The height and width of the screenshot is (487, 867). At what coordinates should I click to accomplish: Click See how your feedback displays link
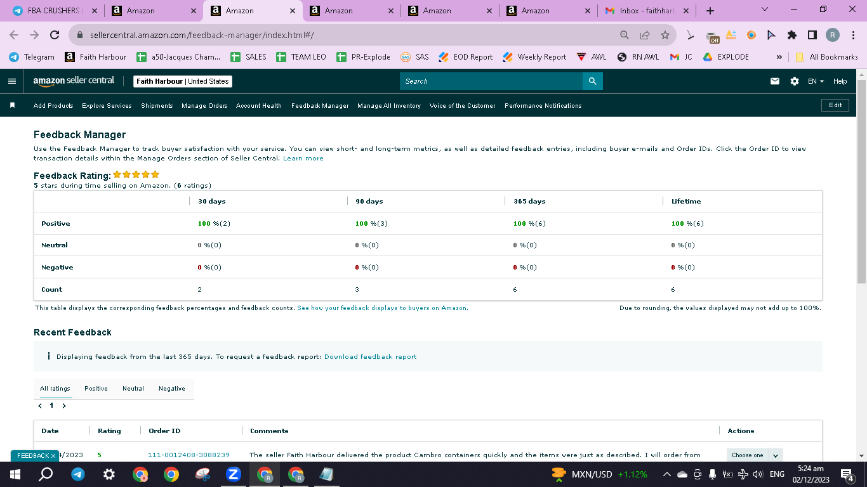383,308
